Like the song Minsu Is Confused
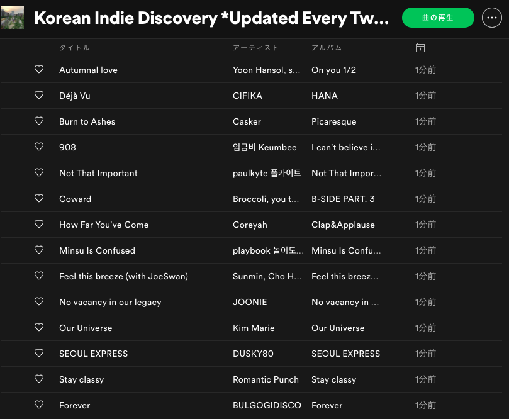The image size is (509, 419). [39, 250]
